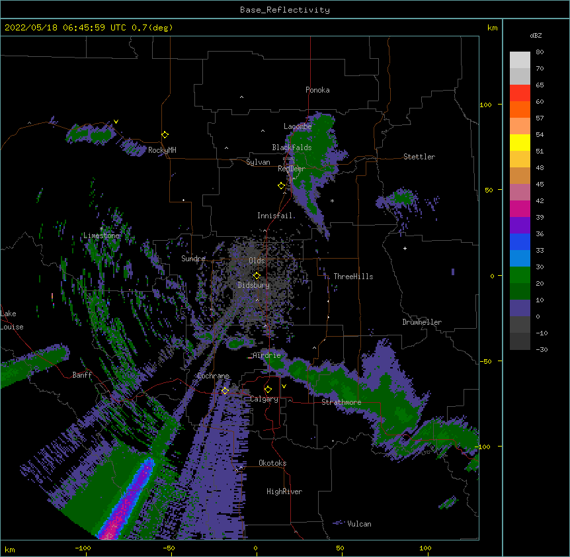Click the RockyMH label
This screenshot has height=557, width=570.
(162, 150)
